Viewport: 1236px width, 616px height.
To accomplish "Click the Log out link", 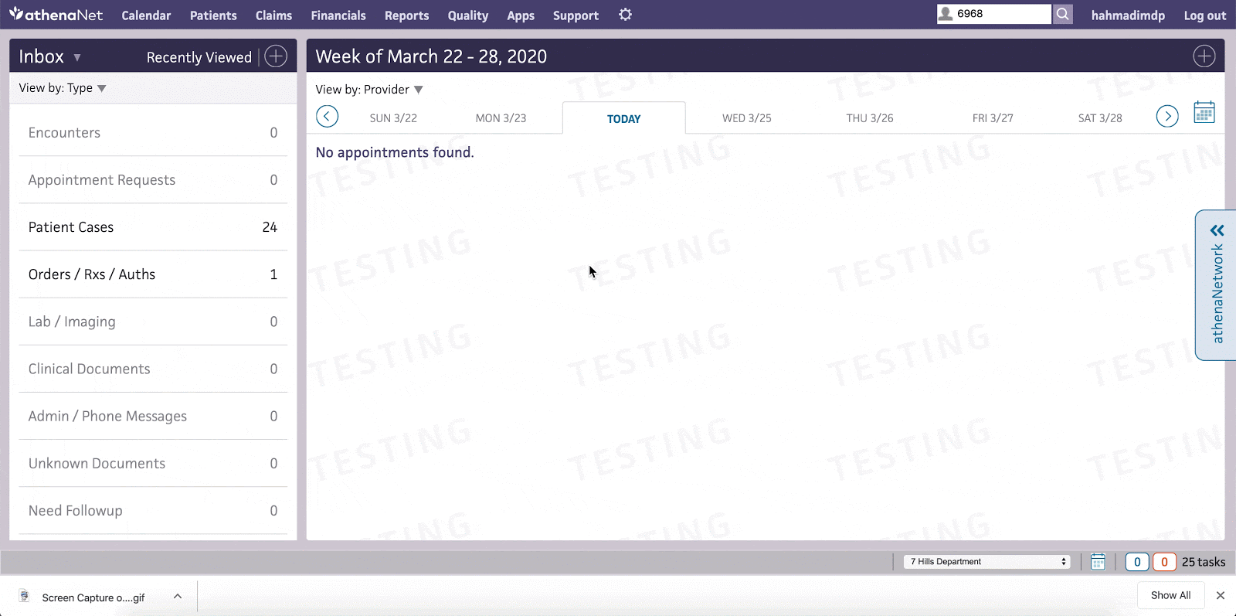I will tap(1204, 15).
